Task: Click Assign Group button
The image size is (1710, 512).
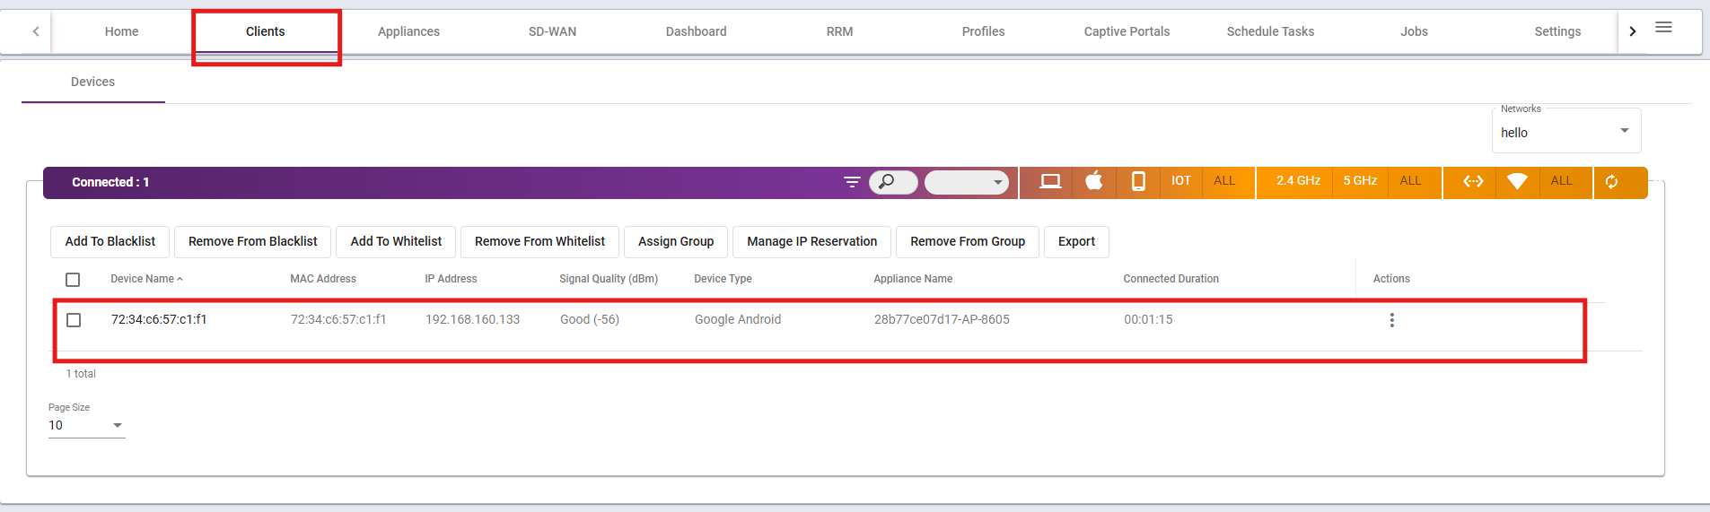Action: 676,242
